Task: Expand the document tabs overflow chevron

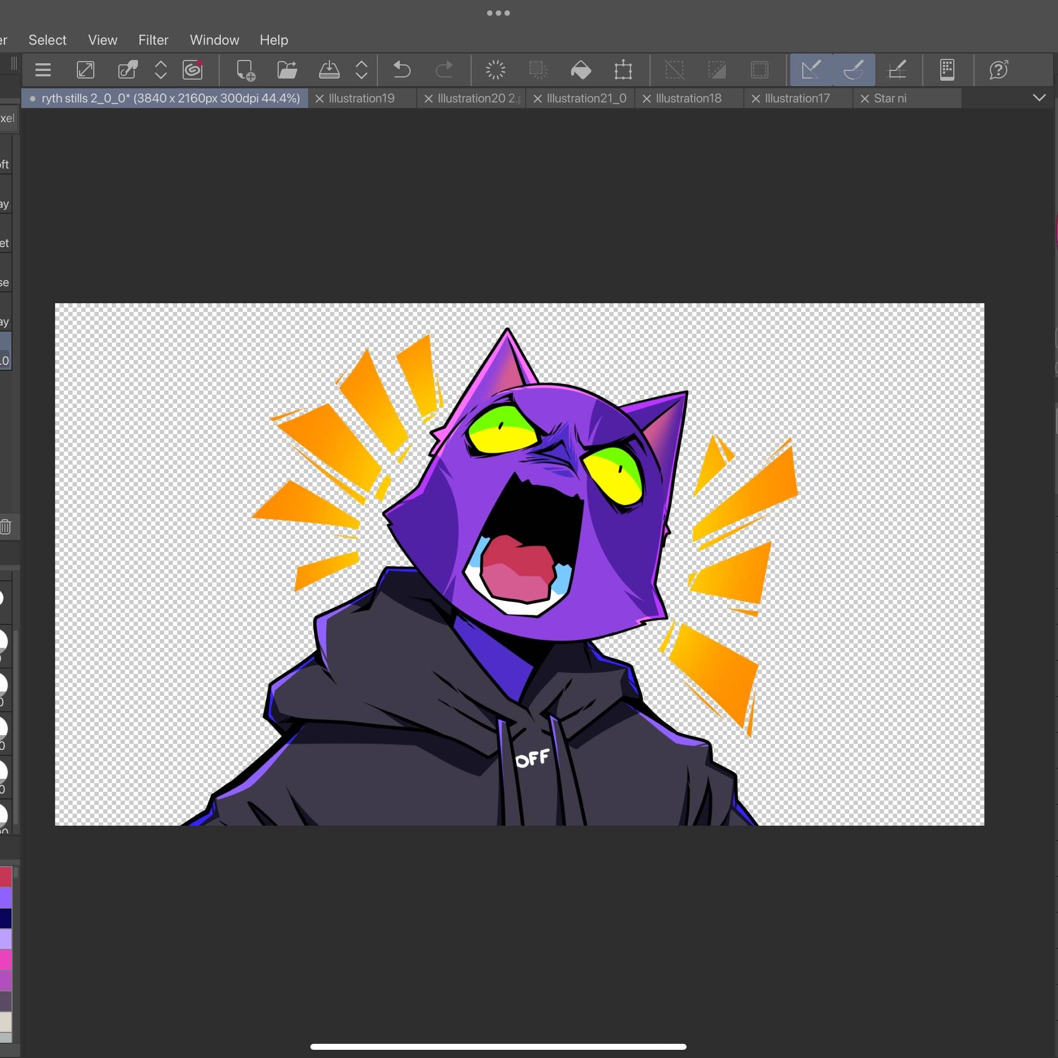Action: [x=1039, y=98]
